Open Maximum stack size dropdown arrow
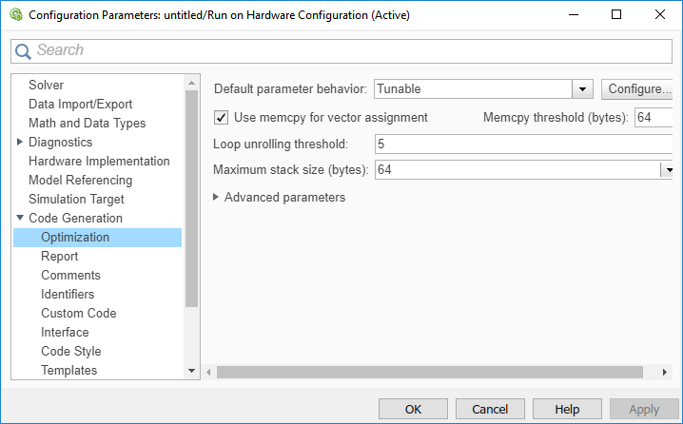 point(666,170)
